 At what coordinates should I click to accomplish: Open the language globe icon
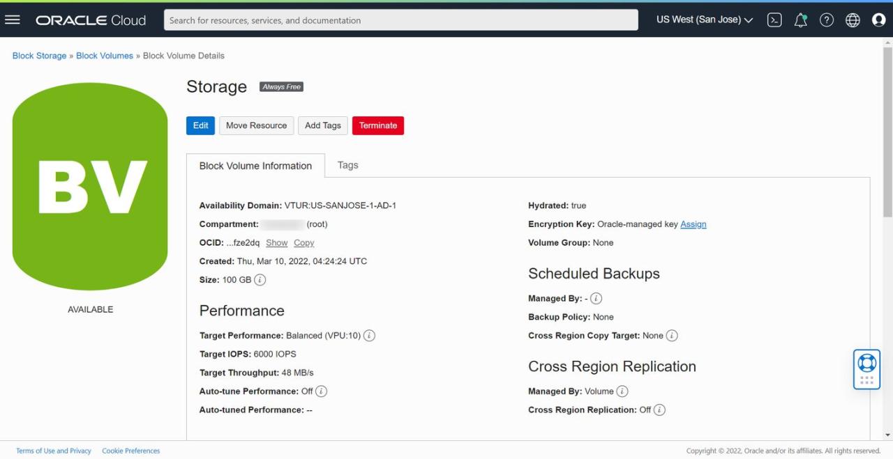pyautogui.click(x=853, y=20)
